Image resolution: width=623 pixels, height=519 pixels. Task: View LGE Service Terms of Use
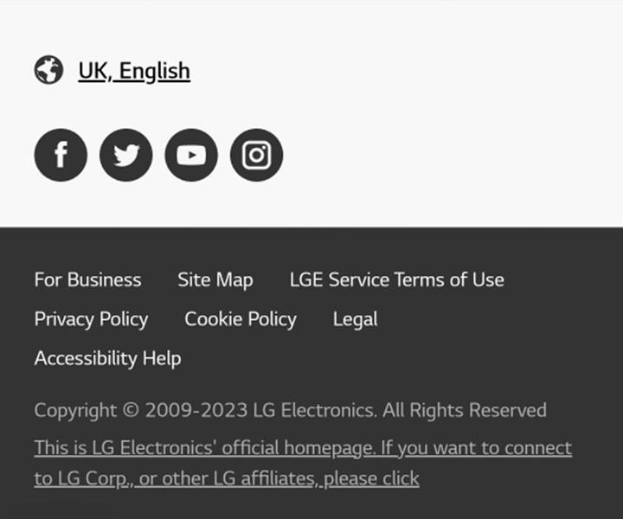(397, 279)
